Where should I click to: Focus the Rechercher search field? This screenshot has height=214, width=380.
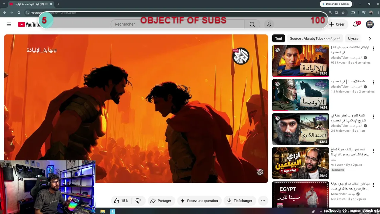tap(178, 24)
